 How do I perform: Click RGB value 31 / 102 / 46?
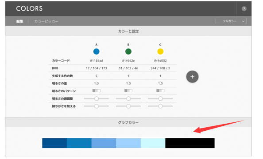(x=128, y=68)
